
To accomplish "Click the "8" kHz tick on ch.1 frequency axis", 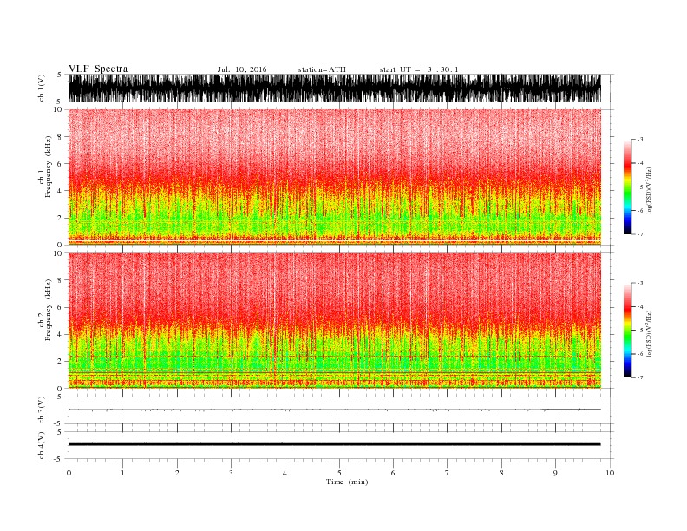I will tap(60, 137).
